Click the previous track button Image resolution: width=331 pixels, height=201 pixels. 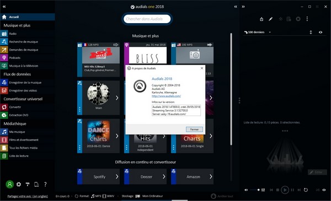271,190
